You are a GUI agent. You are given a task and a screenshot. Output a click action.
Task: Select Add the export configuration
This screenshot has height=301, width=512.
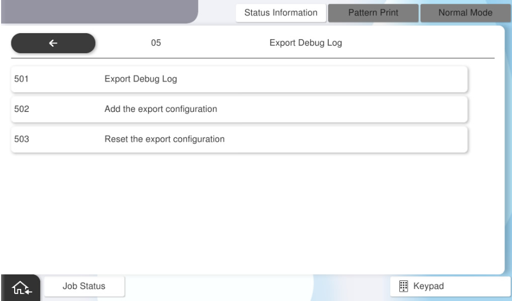(x=161, y=109)
